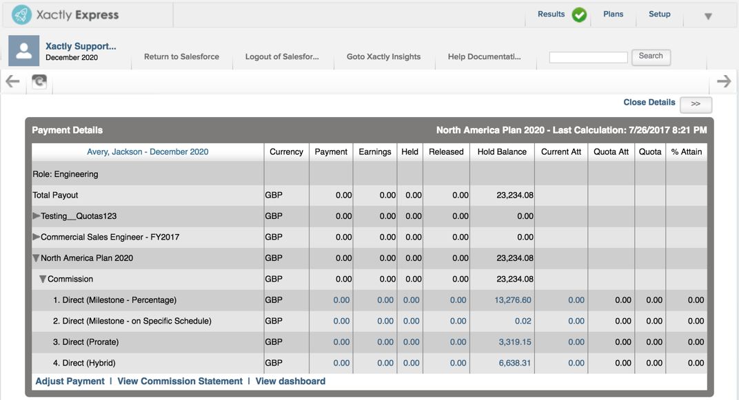Expand the Testing__Quotas123 row

37,216
